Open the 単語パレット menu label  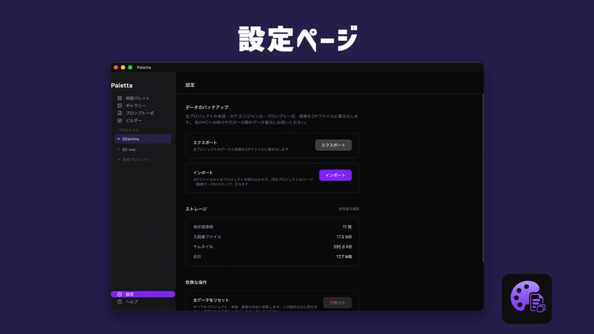click(x=137, y=98)
